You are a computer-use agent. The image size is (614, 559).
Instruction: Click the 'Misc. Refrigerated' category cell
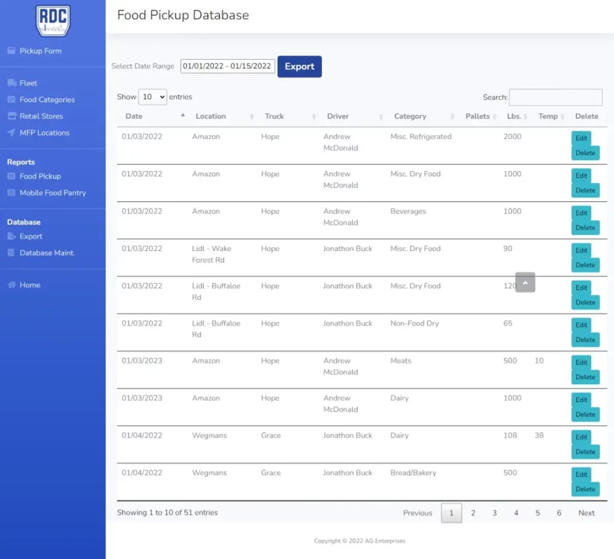pos(421,136)
